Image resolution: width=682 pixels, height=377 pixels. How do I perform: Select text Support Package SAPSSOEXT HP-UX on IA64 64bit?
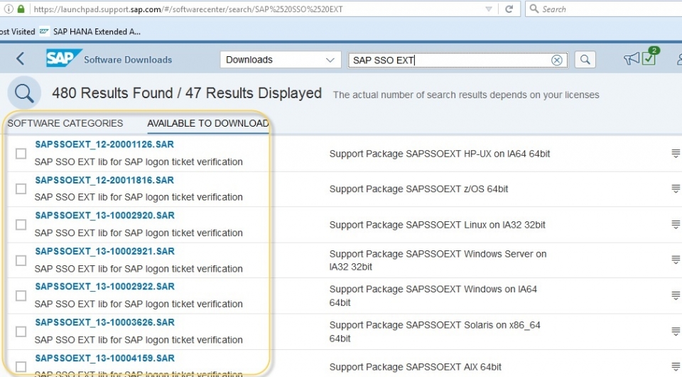click(x=440, y=154)
